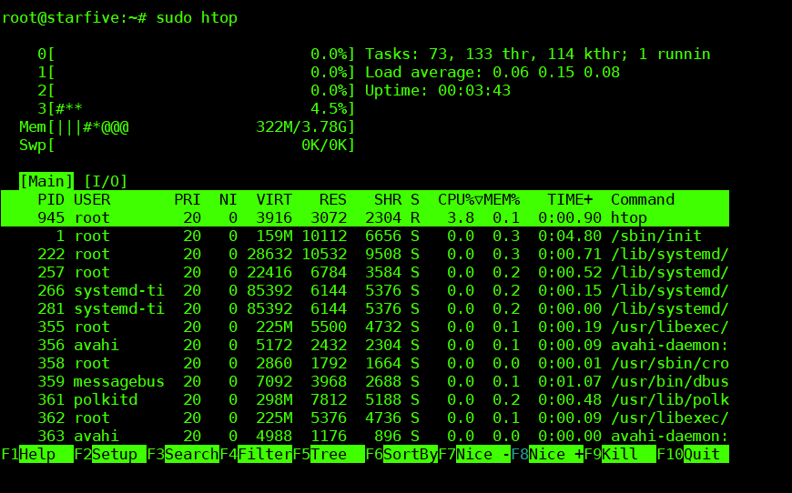792x493 pixels.
Task: Sort by the PRI column header
Action: [188, 199]
